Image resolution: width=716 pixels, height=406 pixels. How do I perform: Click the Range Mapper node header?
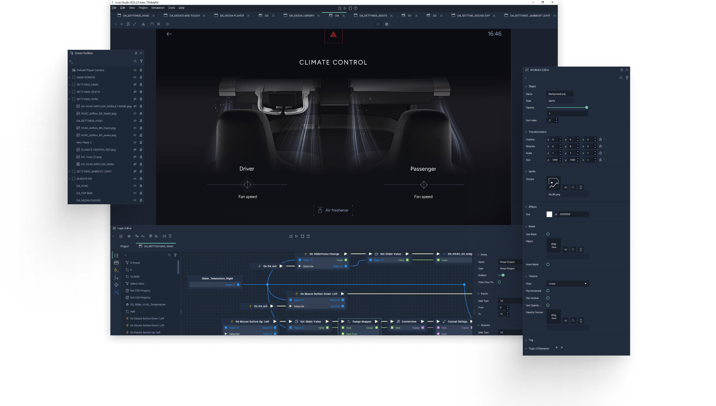360,321
